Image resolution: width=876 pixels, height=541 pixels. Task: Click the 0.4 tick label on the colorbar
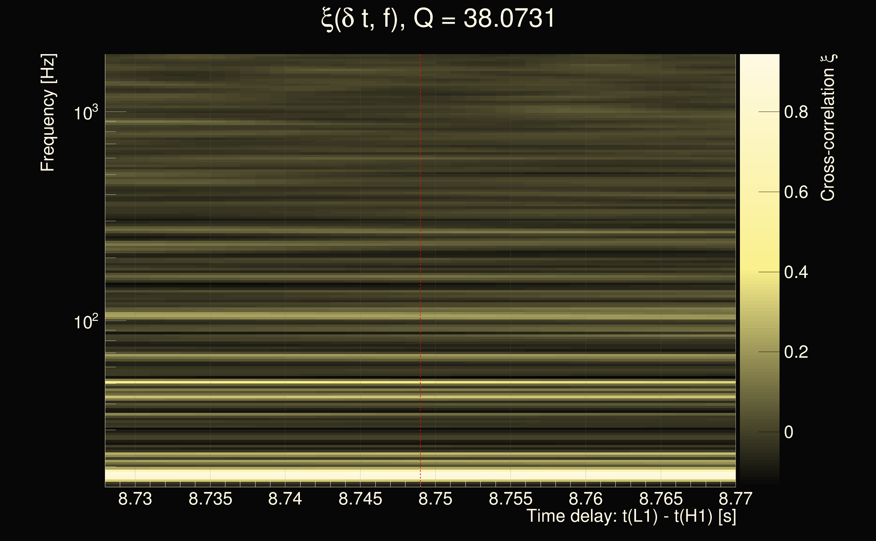pyautogui.click(x=796, y=272)
